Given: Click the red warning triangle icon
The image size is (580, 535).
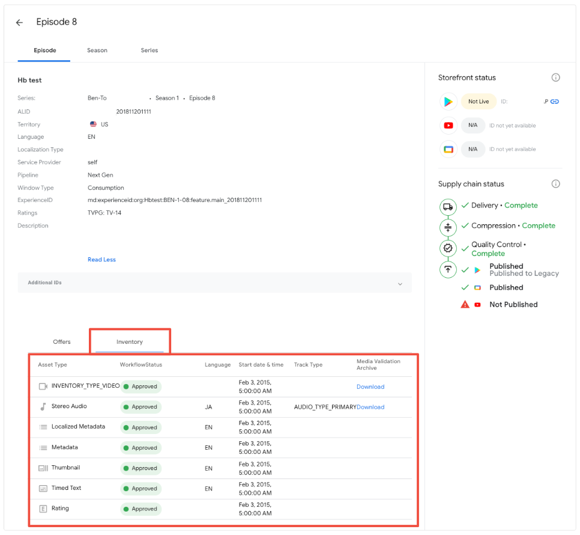Looking at the screenshot, I should tap(465, 304).
